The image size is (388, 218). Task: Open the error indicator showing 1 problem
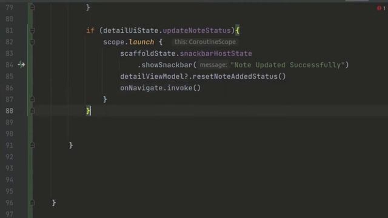[x=381, y=8]
